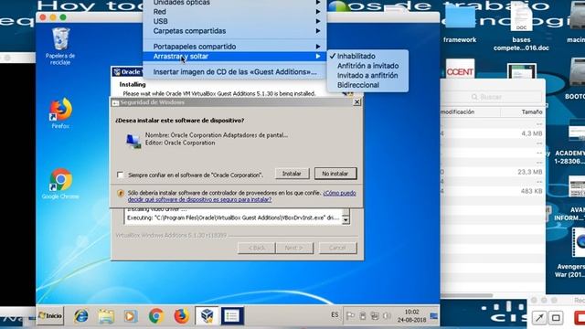Open Papelera de reciclaje desktop icon

click(x=60, y=47)
